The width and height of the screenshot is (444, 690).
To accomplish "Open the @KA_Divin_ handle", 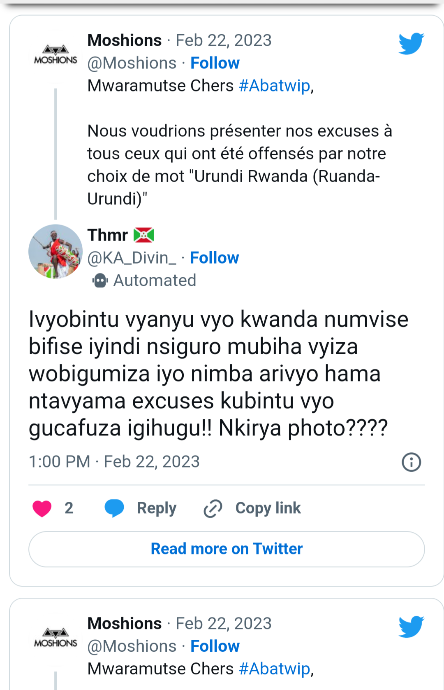I will (x=132, y=258).
